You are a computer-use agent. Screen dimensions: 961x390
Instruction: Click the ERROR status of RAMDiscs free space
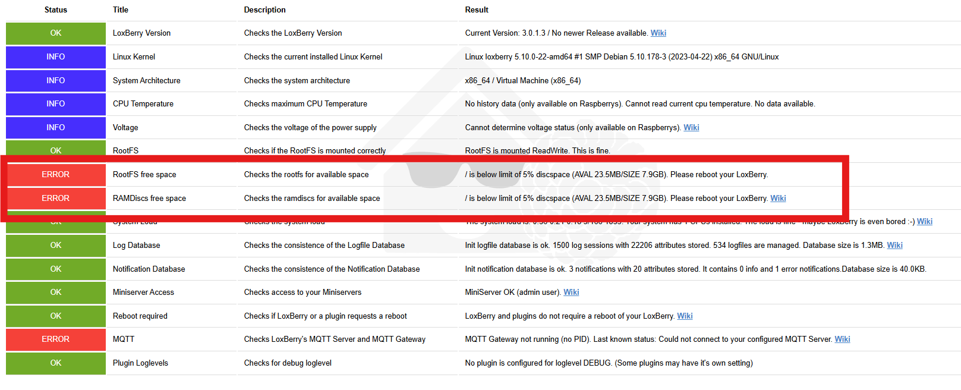(56, 199)
